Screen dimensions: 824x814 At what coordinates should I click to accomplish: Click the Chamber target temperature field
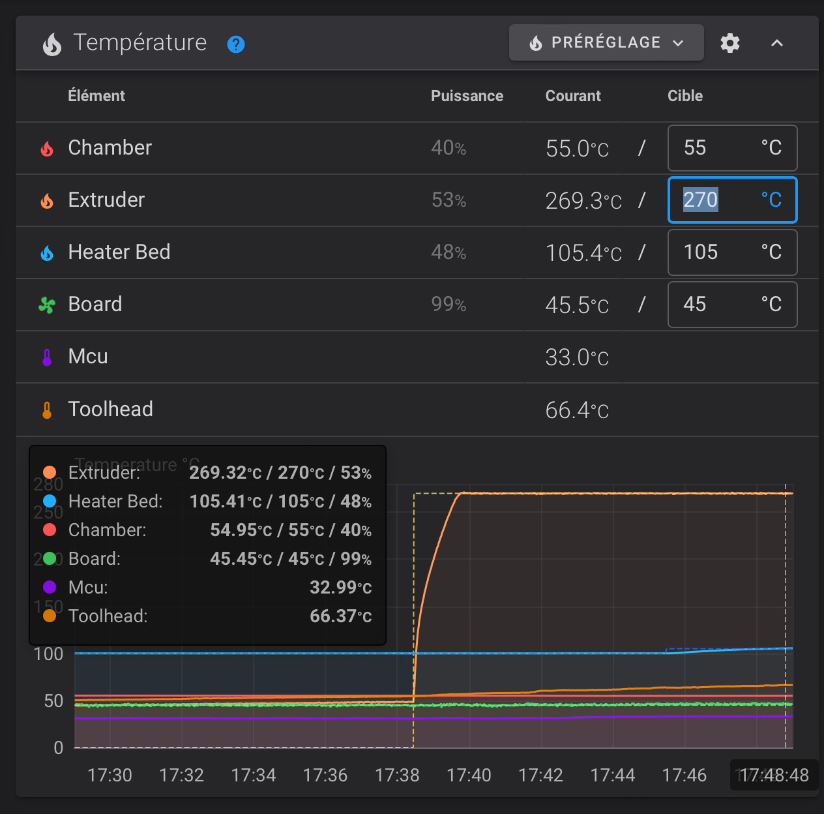717,148
